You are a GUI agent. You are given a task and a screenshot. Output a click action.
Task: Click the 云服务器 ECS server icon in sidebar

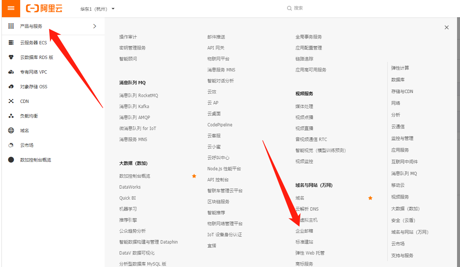(x=11, y=43)
